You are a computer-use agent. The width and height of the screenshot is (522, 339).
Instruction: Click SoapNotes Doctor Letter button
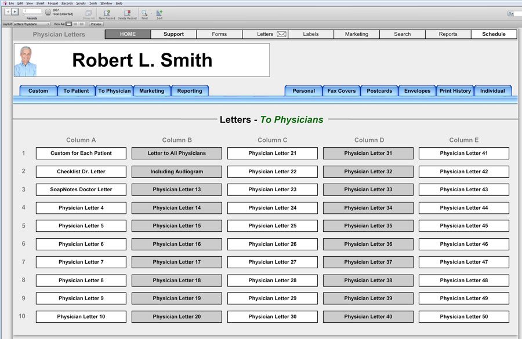pos(81,189)
